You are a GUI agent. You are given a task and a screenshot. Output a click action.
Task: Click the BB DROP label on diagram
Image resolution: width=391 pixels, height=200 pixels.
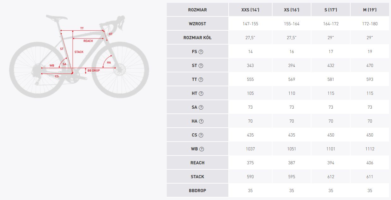point(93,70)
